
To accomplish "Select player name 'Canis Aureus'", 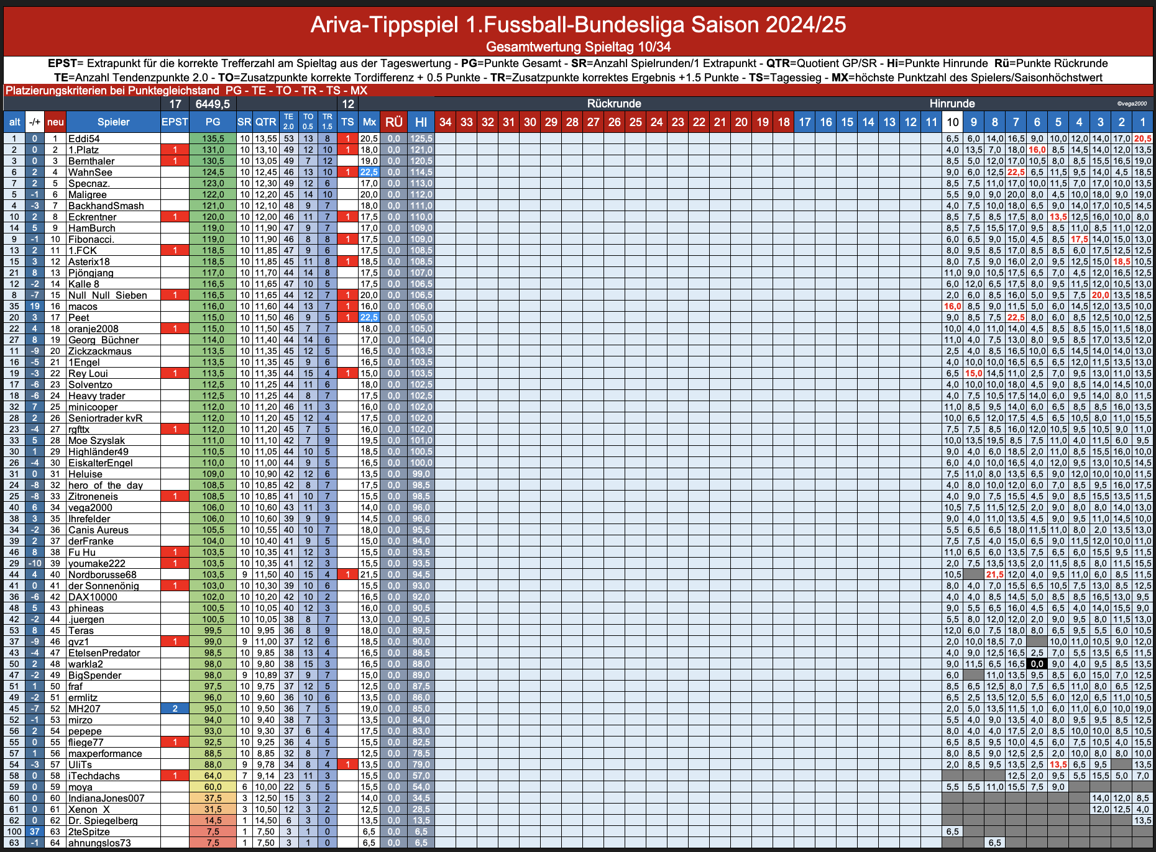I will [x=98, y=530].
